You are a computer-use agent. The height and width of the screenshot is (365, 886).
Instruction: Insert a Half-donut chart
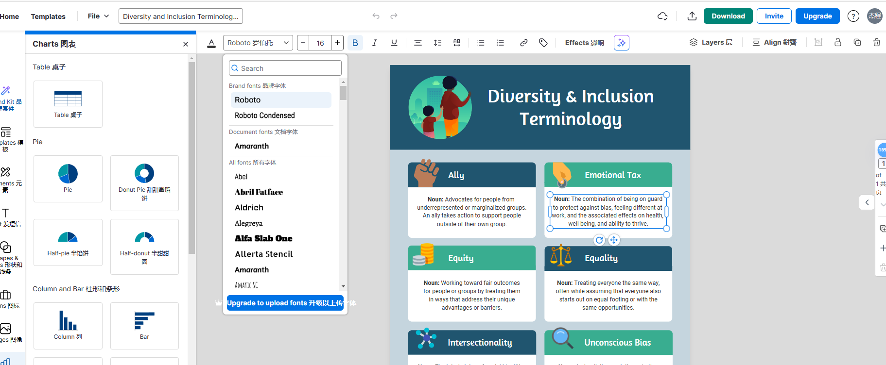coord(144,247)
